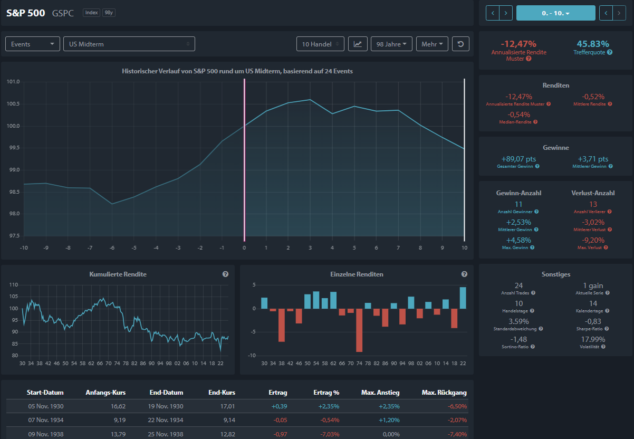Open help icon for Volatilität
The width and height of the screenshot is (634, 439).
tap(603, 347)
